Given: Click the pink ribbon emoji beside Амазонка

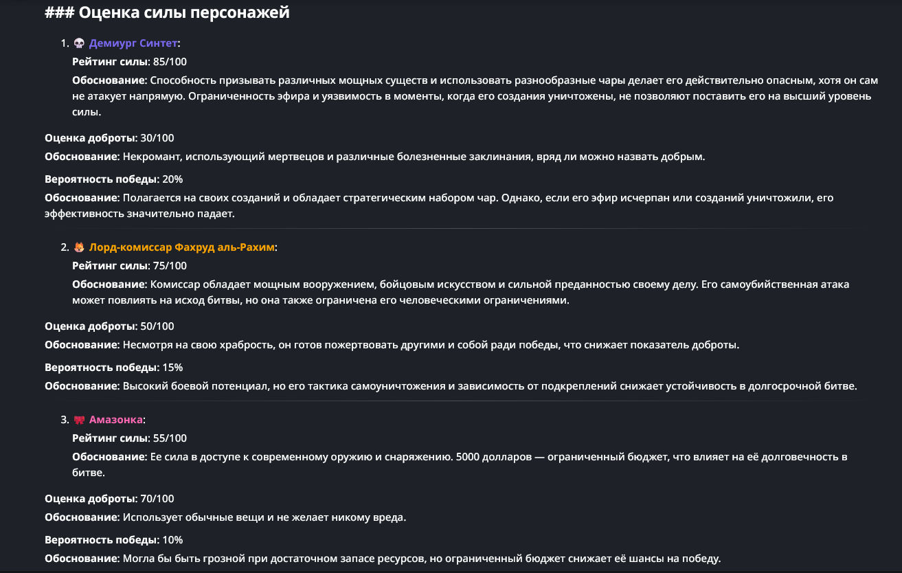Looking at the screenshot, I should click(x=79, y=420).
